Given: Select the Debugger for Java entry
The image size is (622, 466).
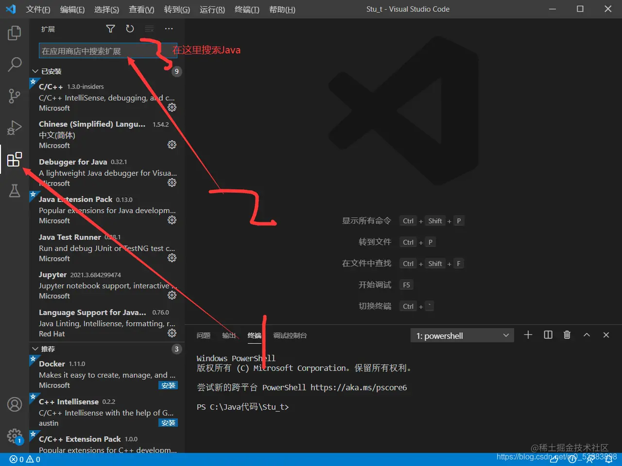Looking at the screenshot, I should tap(107, 172).
